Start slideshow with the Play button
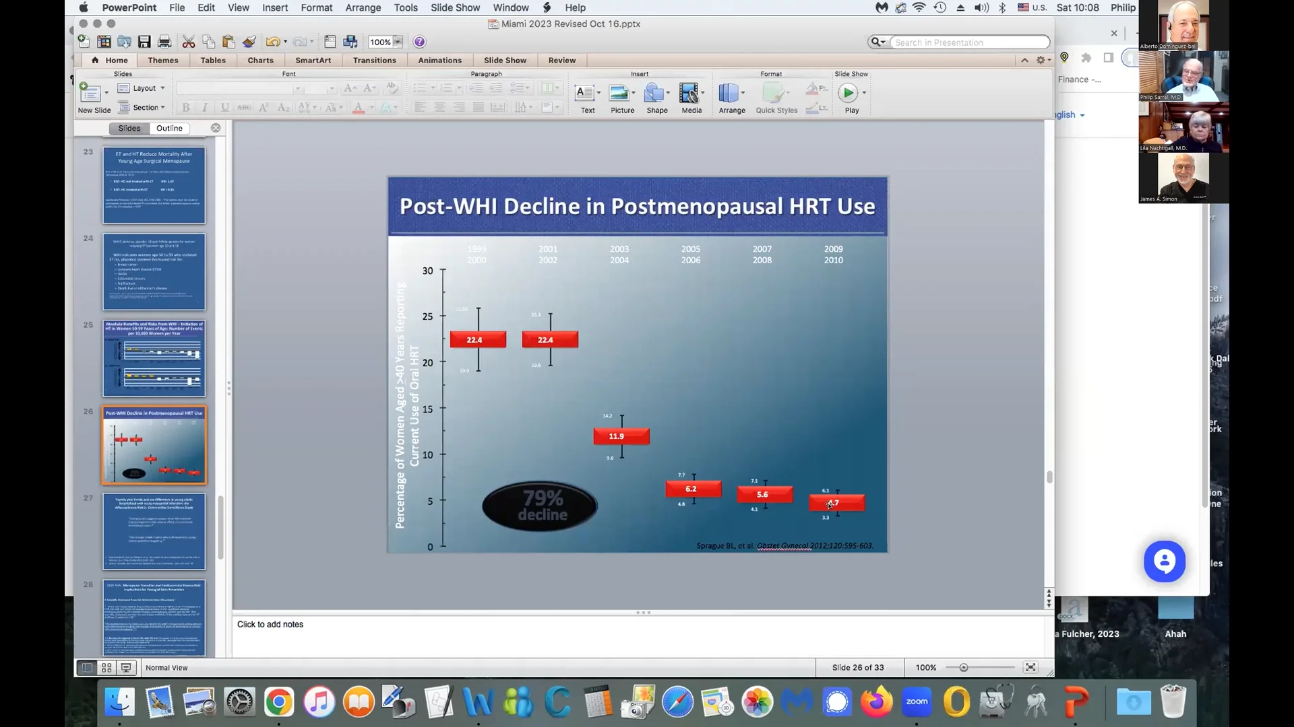The height and width of the screenshot is (727, 1294). 848,92
